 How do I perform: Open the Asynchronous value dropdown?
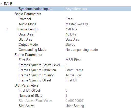click(x=98, y=9)
